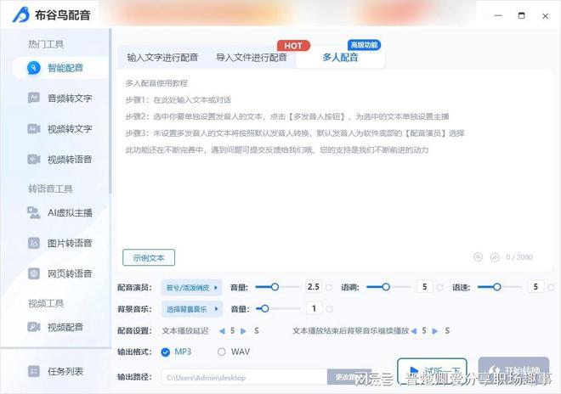Click the 语速 value box showing 5

pos(535,287)
